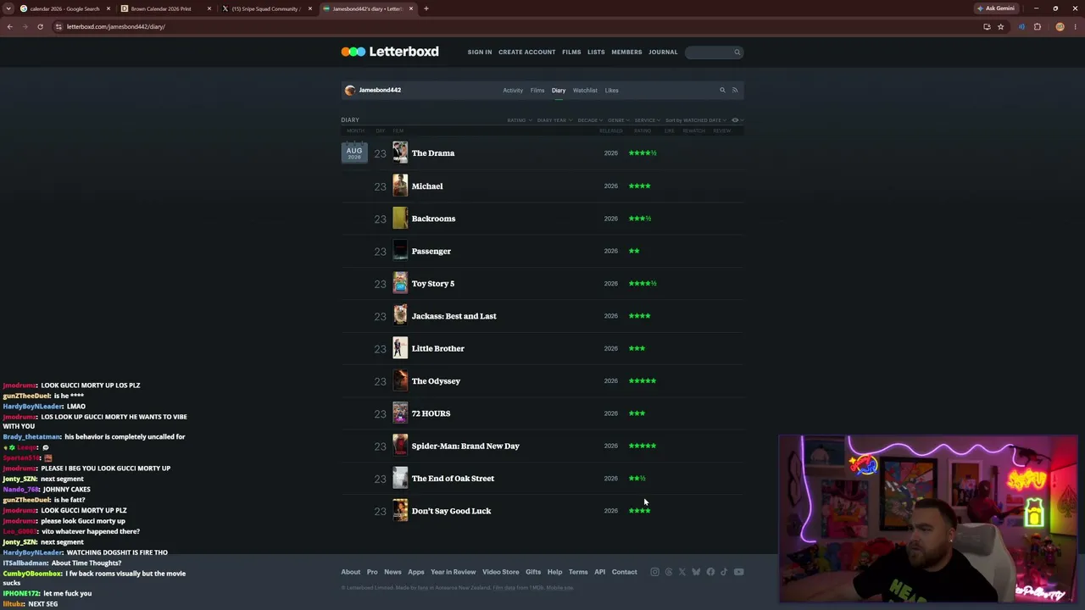Open the Sort by WATCHED DATE dropdown

click(x=696, y=120)
